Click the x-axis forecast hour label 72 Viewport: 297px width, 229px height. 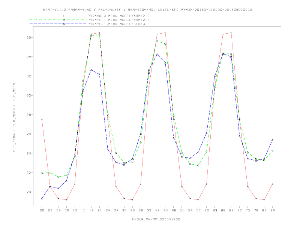point(240,210)
